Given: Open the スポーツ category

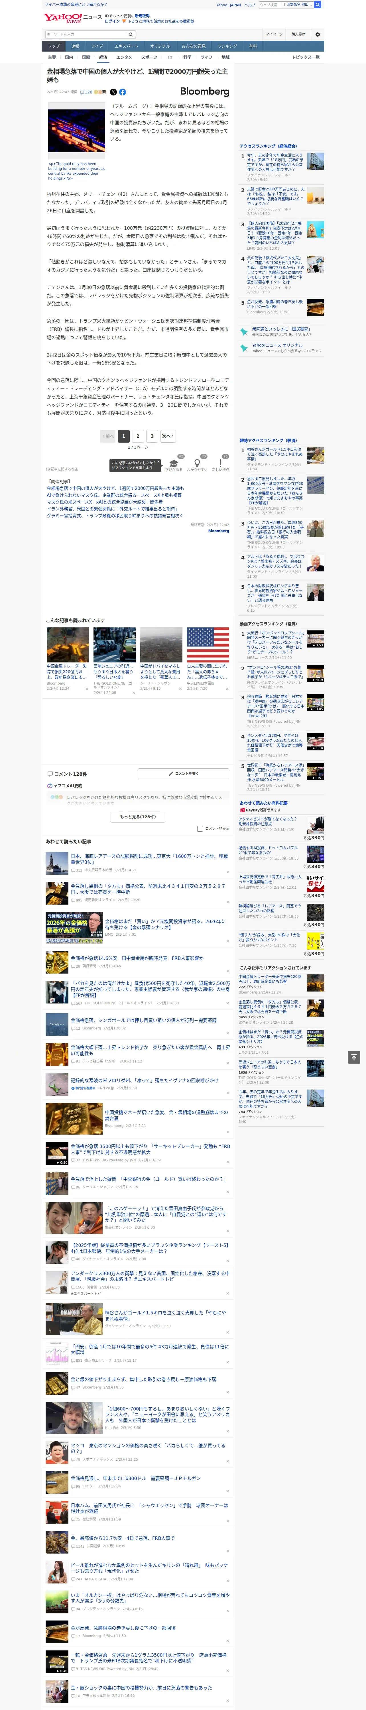Looking at the screenshot, I should click(149, 57).
